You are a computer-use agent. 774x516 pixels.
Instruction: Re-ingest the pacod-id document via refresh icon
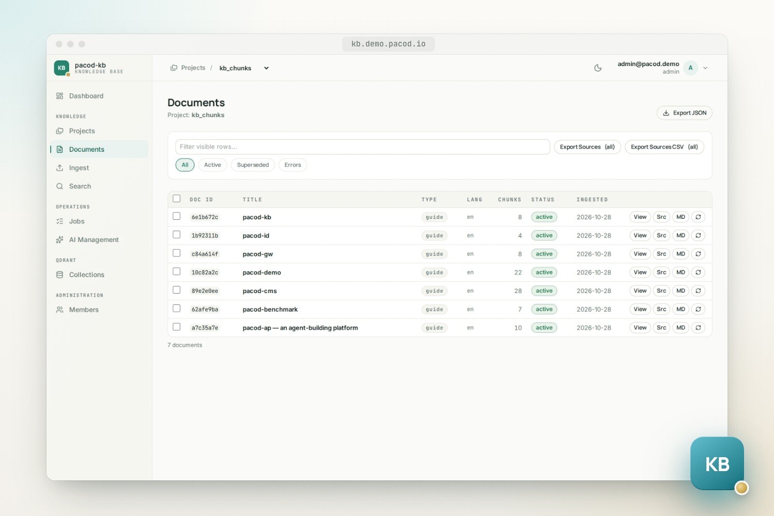698,236
